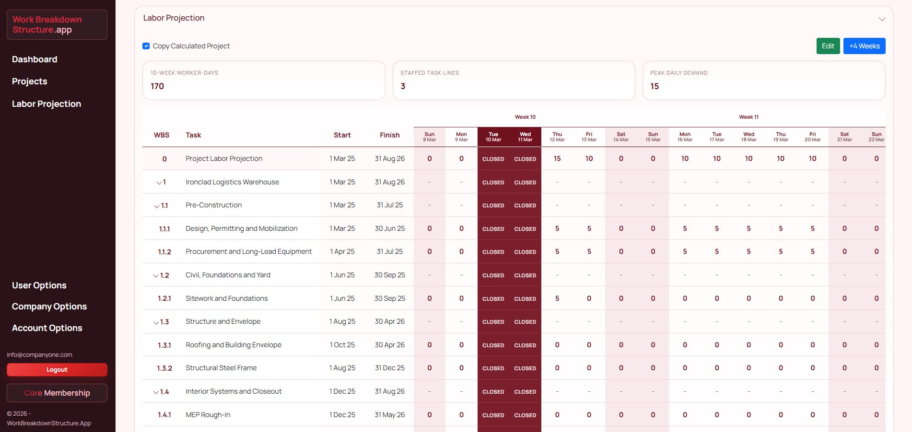This screenshot has width=912, height=432.
Task: Collapse the 1.1 Pre-Construction chevron
Action: click(156, 206)
